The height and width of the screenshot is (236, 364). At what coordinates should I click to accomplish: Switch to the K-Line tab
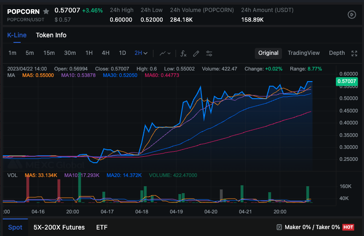(x=17, y=35)
